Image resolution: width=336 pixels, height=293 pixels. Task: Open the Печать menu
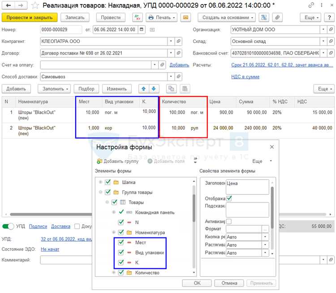(x=162, y=17)
